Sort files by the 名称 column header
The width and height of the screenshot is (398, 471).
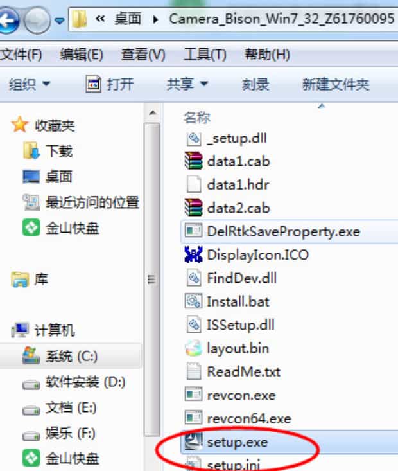pos(197,118)
